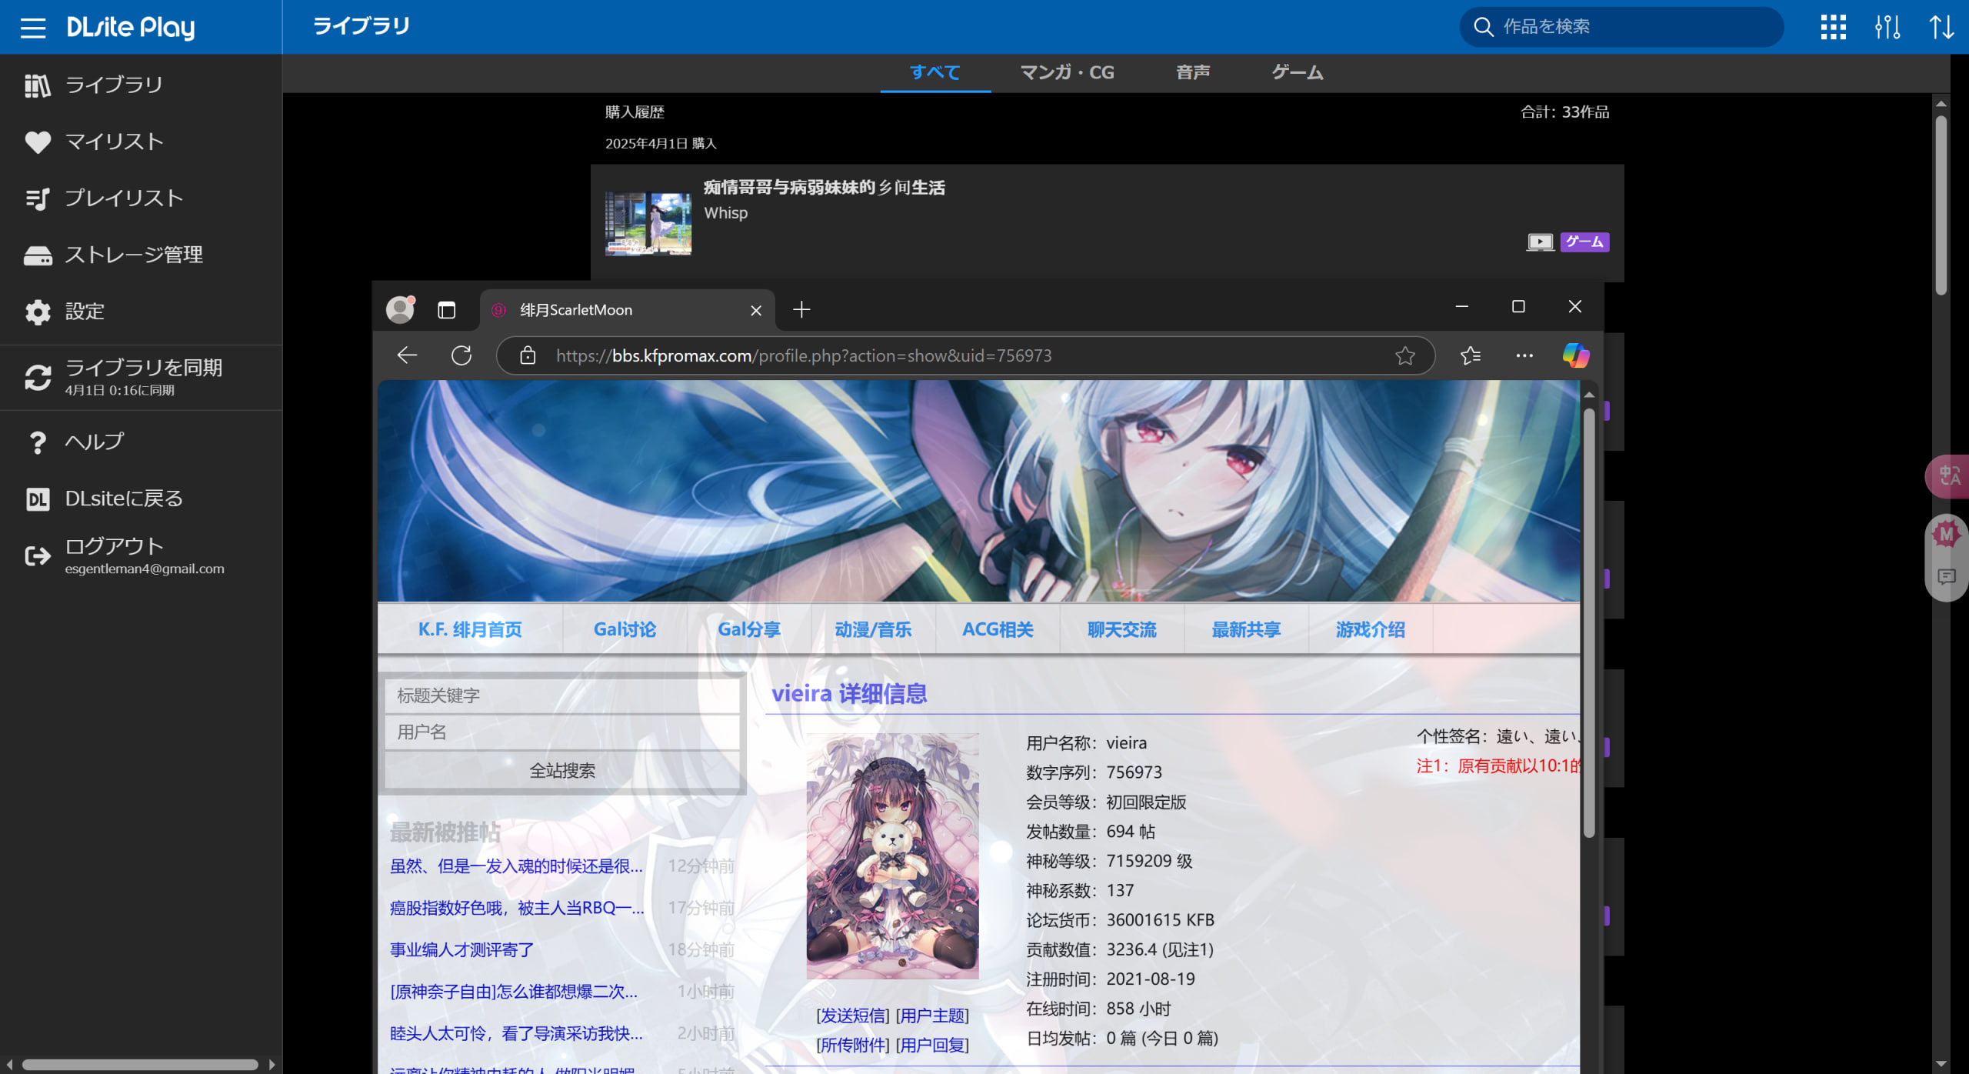1969x1074 pixels.
Task: Click the sort arrows icon in header
Action: click(1941, 28)
